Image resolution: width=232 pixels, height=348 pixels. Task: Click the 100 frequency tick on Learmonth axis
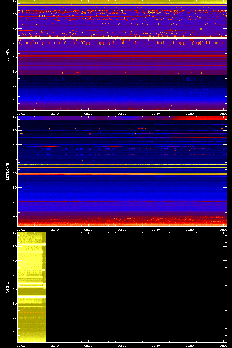coord(14,173)
